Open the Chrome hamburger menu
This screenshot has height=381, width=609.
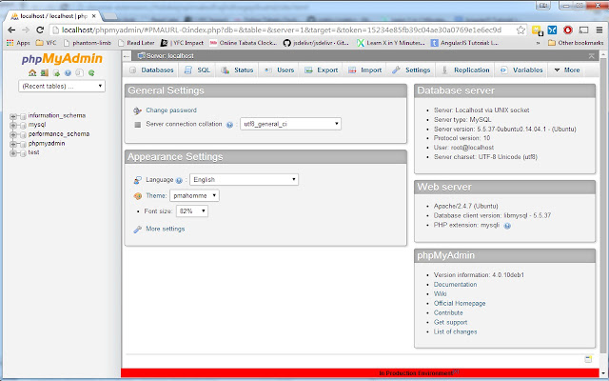(x=599, y=30)
